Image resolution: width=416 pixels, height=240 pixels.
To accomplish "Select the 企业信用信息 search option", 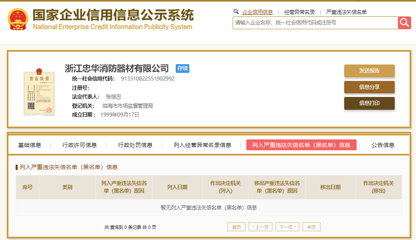I will pos(258,12).
